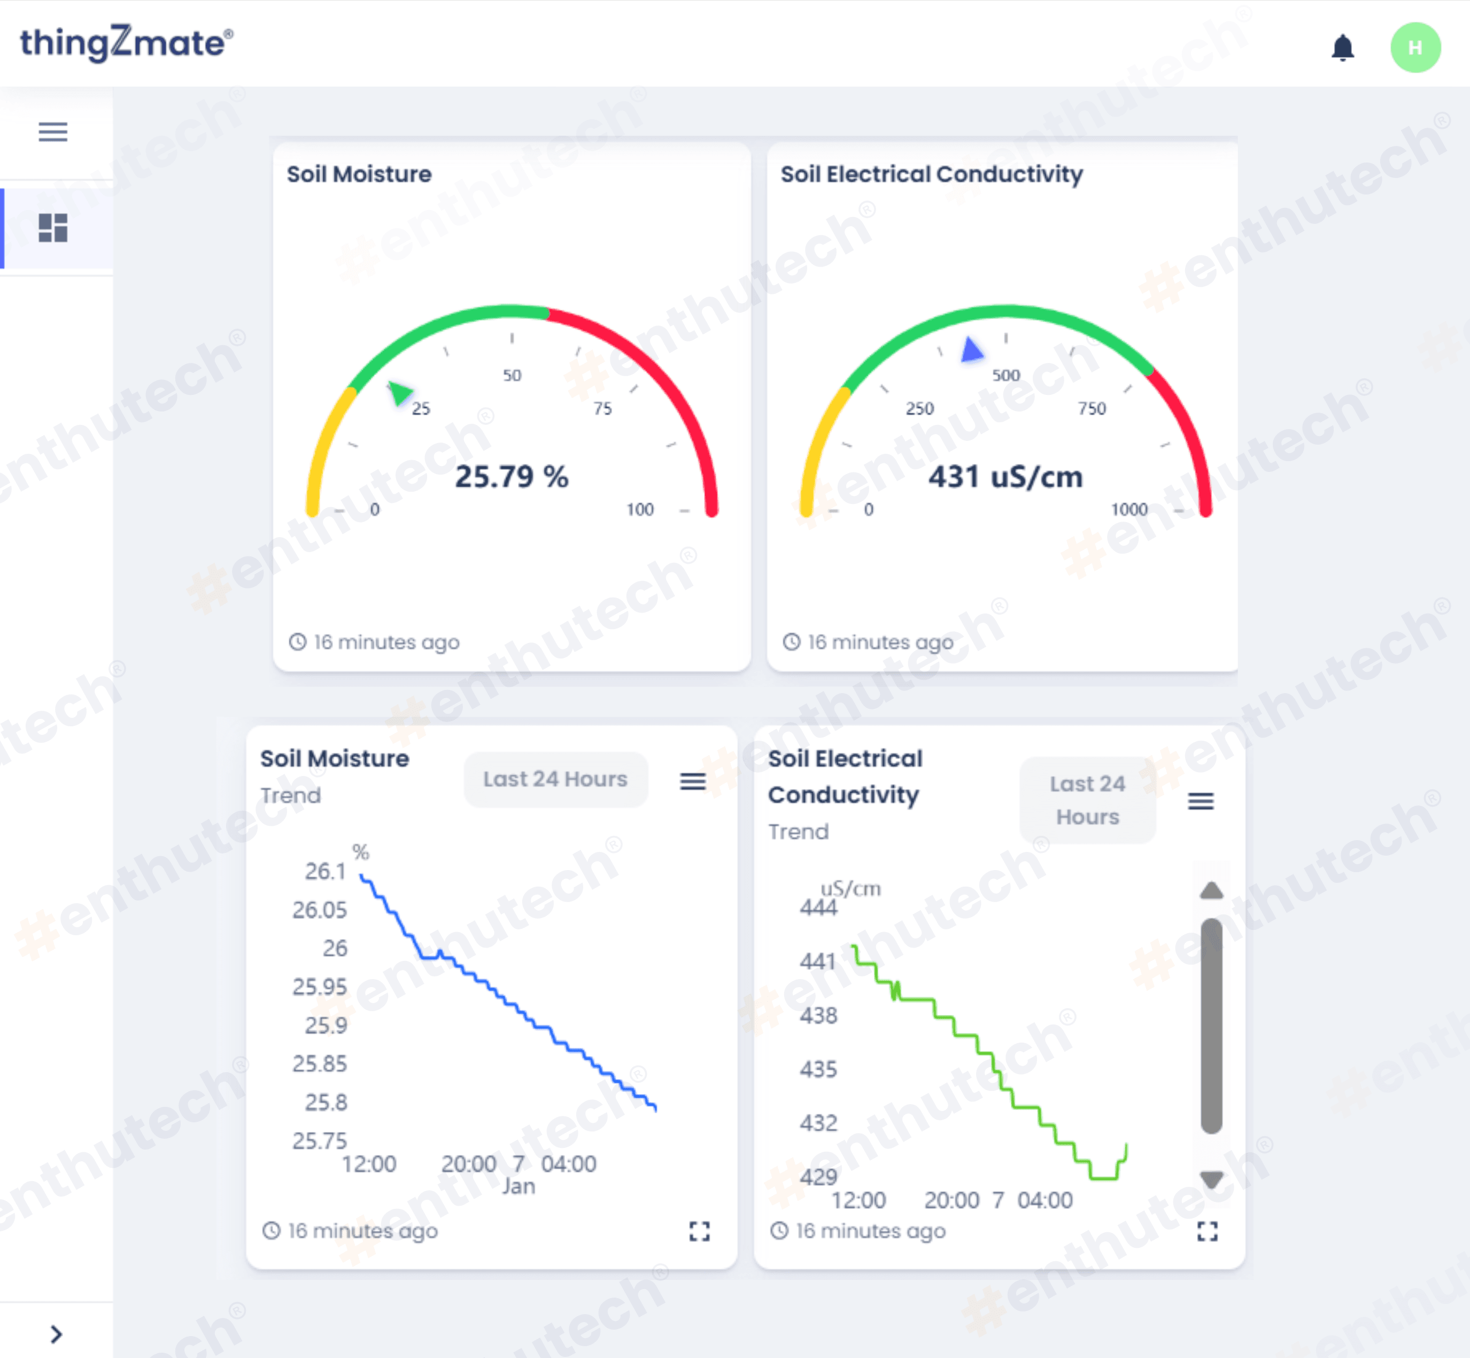This screenshot has height=1358, width=1470.
Task: Click the scrollbar up arrow in Conductivity Trend
Action: pos(1211,891)
